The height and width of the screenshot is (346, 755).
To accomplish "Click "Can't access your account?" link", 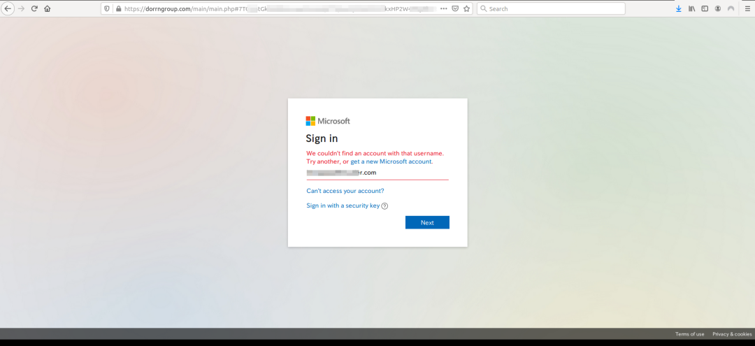I will tap(345, 191).
